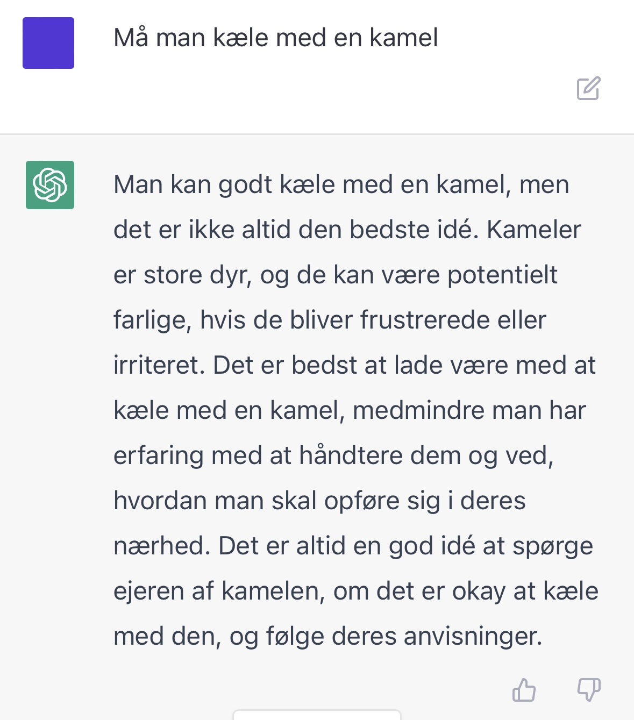Click the purple user avatar square
The width and height of the screenshot is (634, 720).
pyautogui.click(x=48, y=43)
